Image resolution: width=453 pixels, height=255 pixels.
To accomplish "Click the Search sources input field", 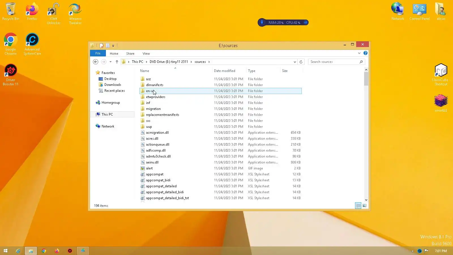I will (334, 62).
